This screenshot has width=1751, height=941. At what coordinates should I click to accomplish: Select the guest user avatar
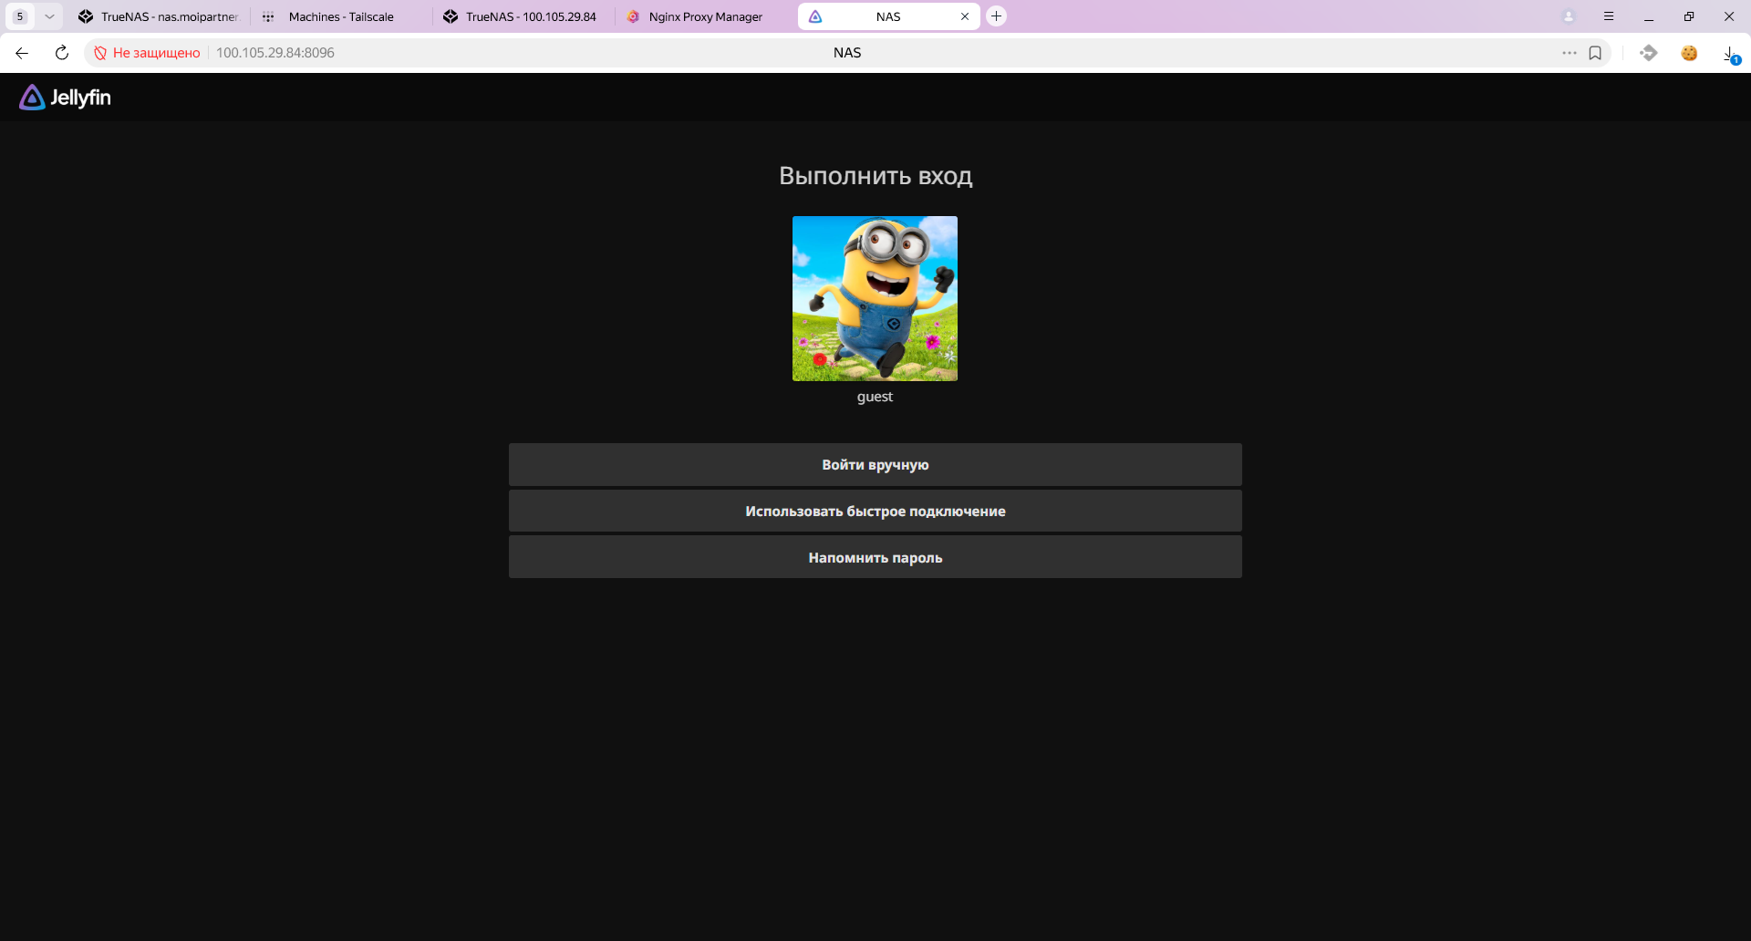[x=875, y=298]
